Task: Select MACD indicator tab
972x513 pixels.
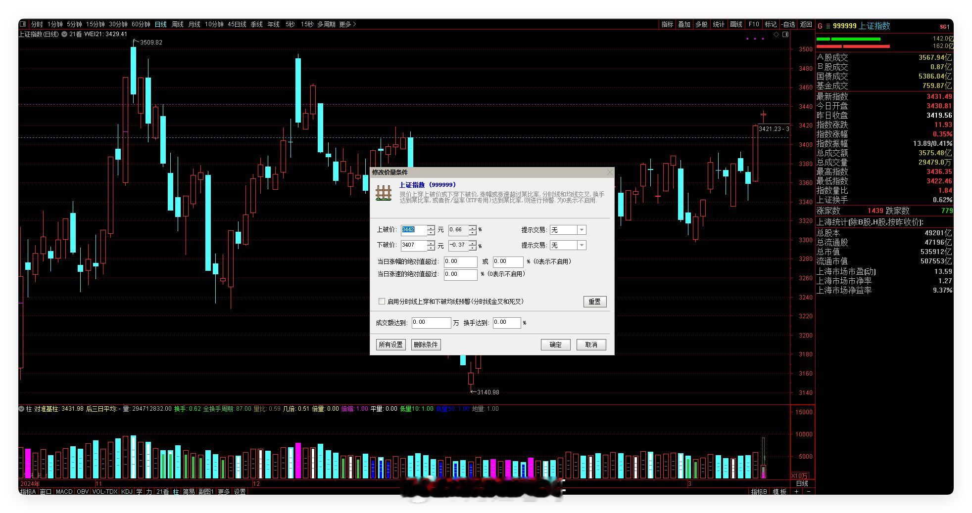Action: point(64,492)
